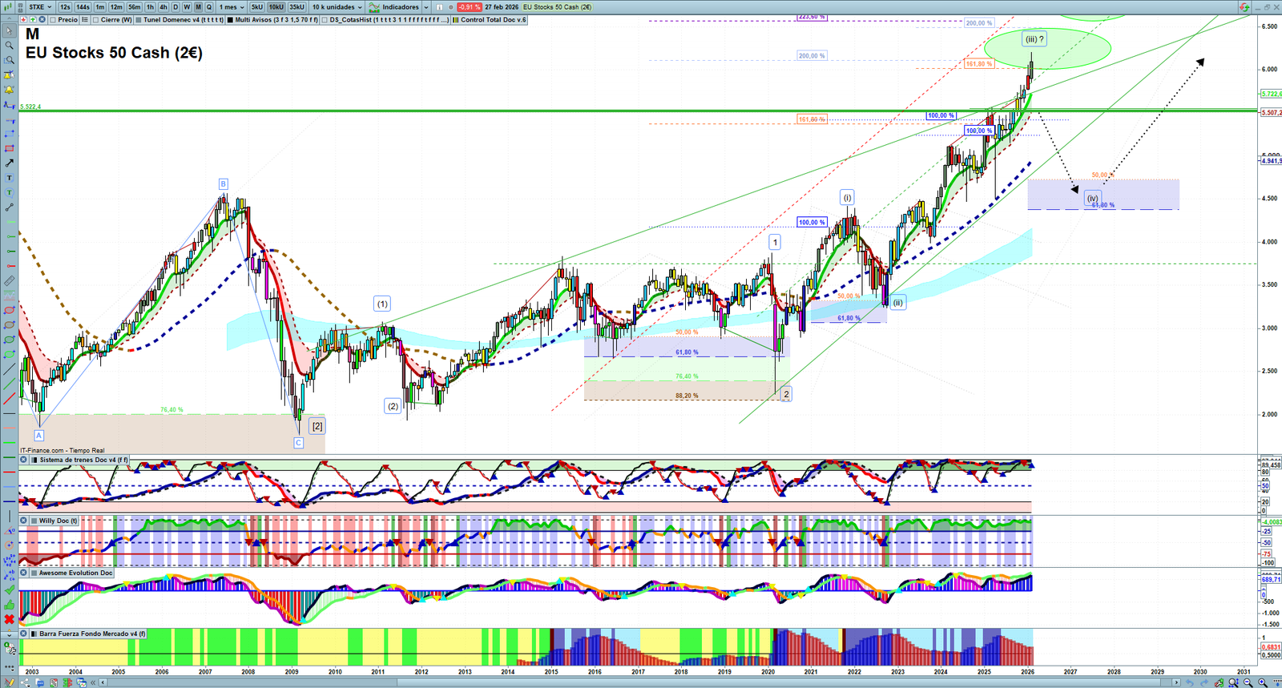The width and height of the screenshot is (1282, 688).
Task: Select the magnifier zoom tool
Action: click(9, 46)
